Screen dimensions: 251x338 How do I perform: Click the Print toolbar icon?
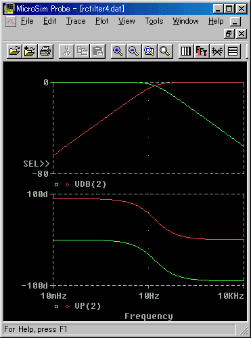click(x=45, y=51)
